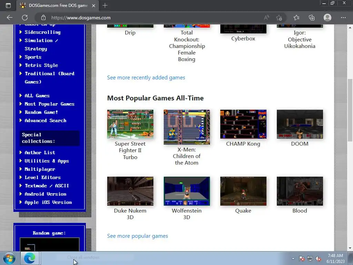Open a new tab with plus button
The image size is (353, 265).
tap(105, 6)
